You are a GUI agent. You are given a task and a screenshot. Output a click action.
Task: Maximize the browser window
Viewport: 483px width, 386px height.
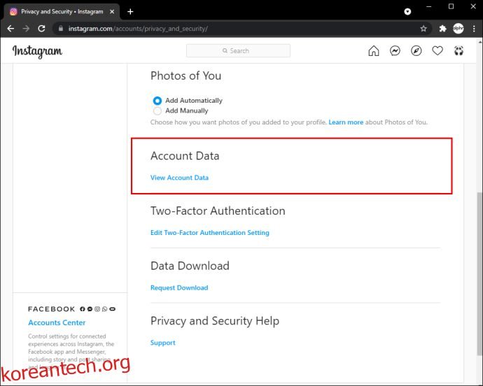click(x=451, y=6)
